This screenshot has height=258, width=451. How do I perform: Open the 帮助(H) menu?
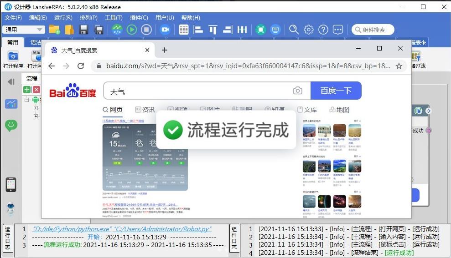pos(191,17)
